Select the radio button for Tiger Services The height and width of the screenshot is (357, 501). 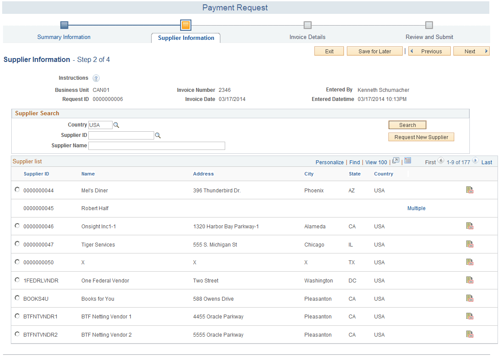pyautogui.click(x=17, y=243)
